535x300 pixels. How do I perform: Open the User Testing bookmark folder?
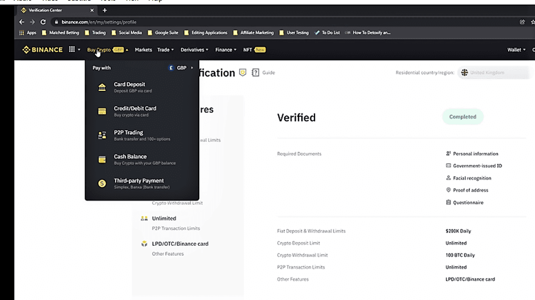[294, 33]
